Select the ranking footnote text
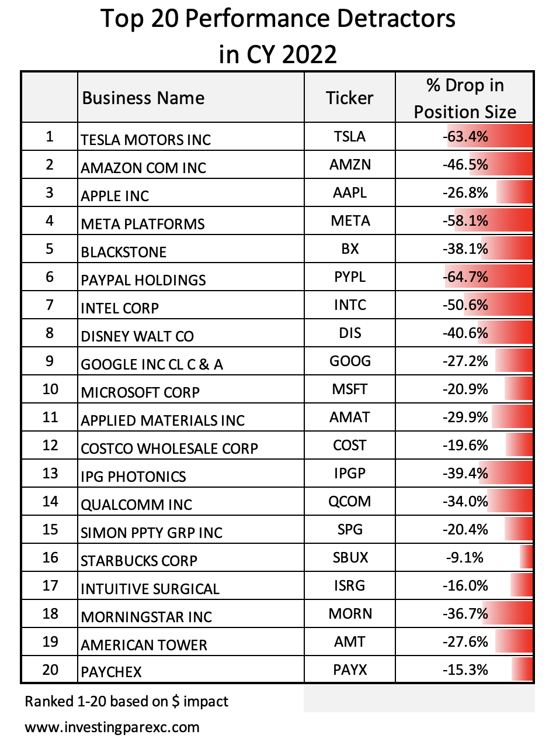 pos(127,701)
